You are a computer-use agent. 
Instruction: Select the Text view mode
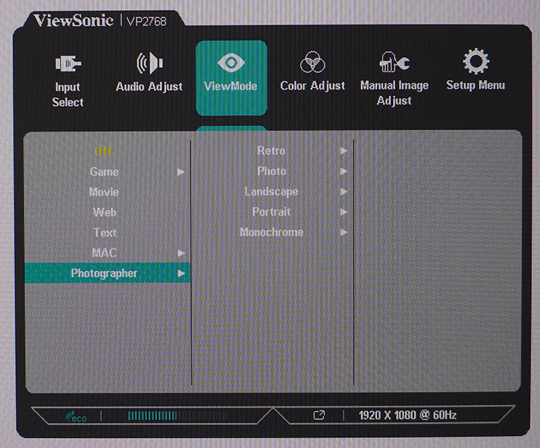[105, 233]
